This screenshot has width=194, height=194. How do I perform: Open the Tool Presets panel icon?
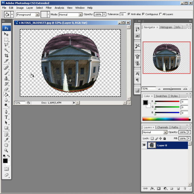(137, 46)
